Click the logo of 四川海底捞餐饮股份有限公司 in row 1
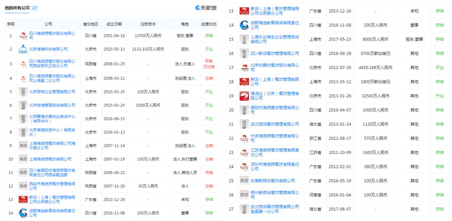452x221 pixels. [23, 36]
